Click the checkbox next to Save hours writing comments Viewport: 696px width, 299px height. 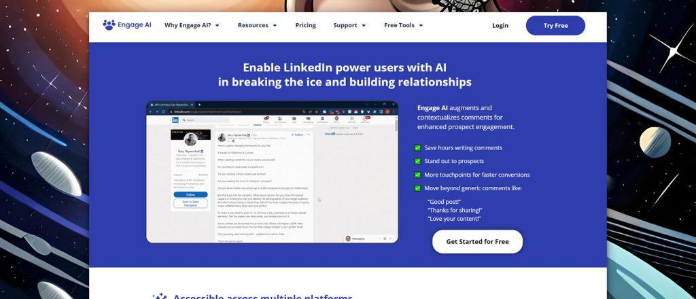click(x=417, y=147)
